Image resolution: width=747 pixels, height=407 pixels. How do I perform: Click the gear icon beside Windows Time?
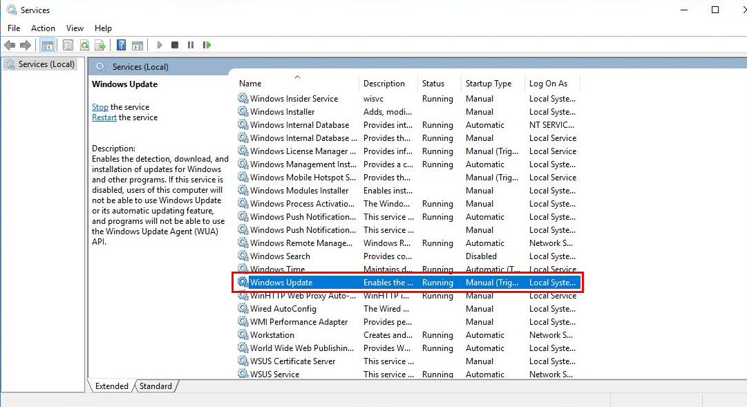pos(243,269)
